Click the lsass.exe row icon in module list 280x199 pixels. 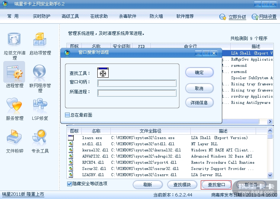coord(71,138)
